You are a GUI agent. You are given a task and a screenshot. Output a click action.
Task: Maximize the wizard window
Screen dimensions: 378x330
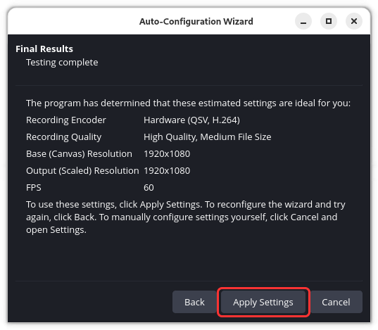coord(329,21)
